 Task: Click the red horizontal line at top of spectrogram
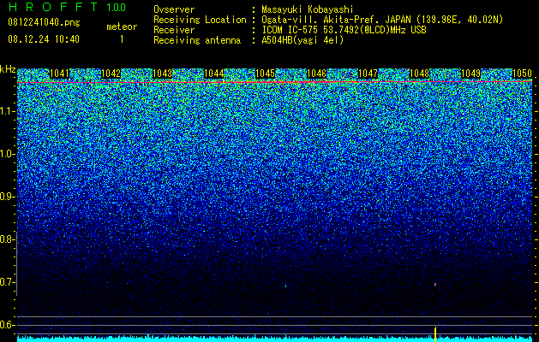(274, 82)
